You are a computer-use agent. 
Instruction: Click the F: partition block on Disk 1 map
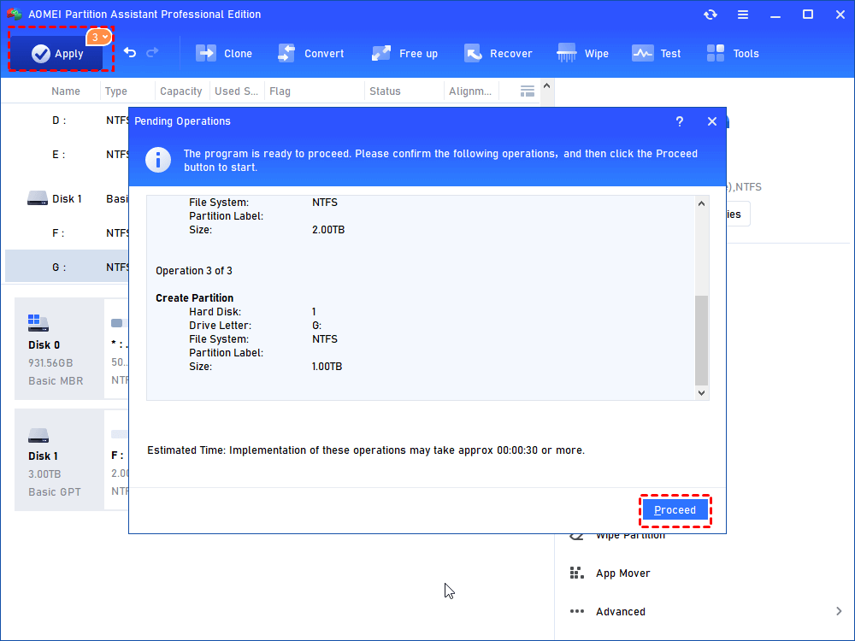pos(116,460)
